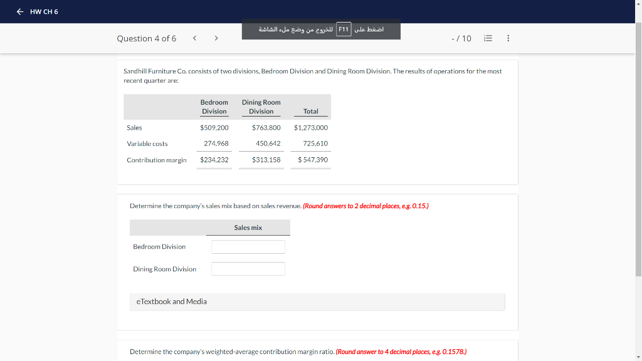This screenshot has height=361, width=642.
Task: Click the red rounding instruction for 4 decimals
Action: click(401, 352)
